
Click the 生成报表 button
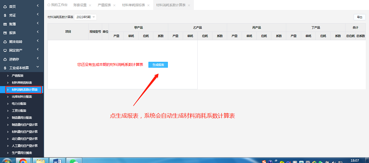click(x=158, y=65)
